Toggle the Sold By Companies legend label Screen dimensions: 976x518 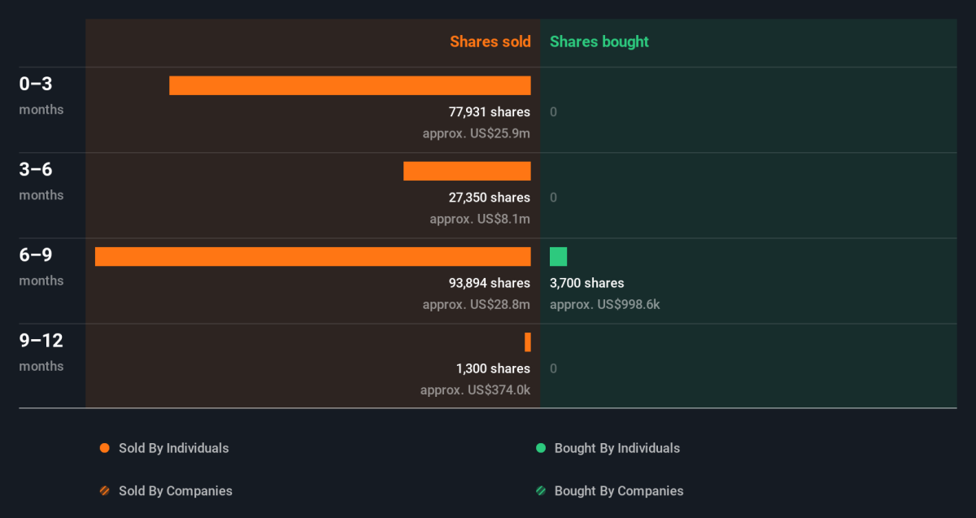point(175,491)
